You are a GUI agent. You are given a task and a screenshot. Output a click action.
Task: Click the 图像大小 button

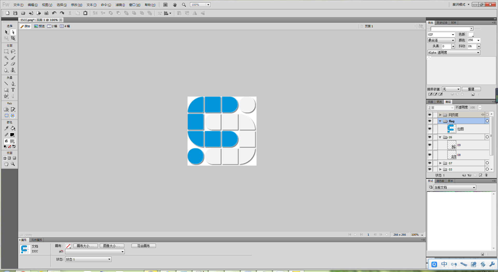(x=112, y=246)
